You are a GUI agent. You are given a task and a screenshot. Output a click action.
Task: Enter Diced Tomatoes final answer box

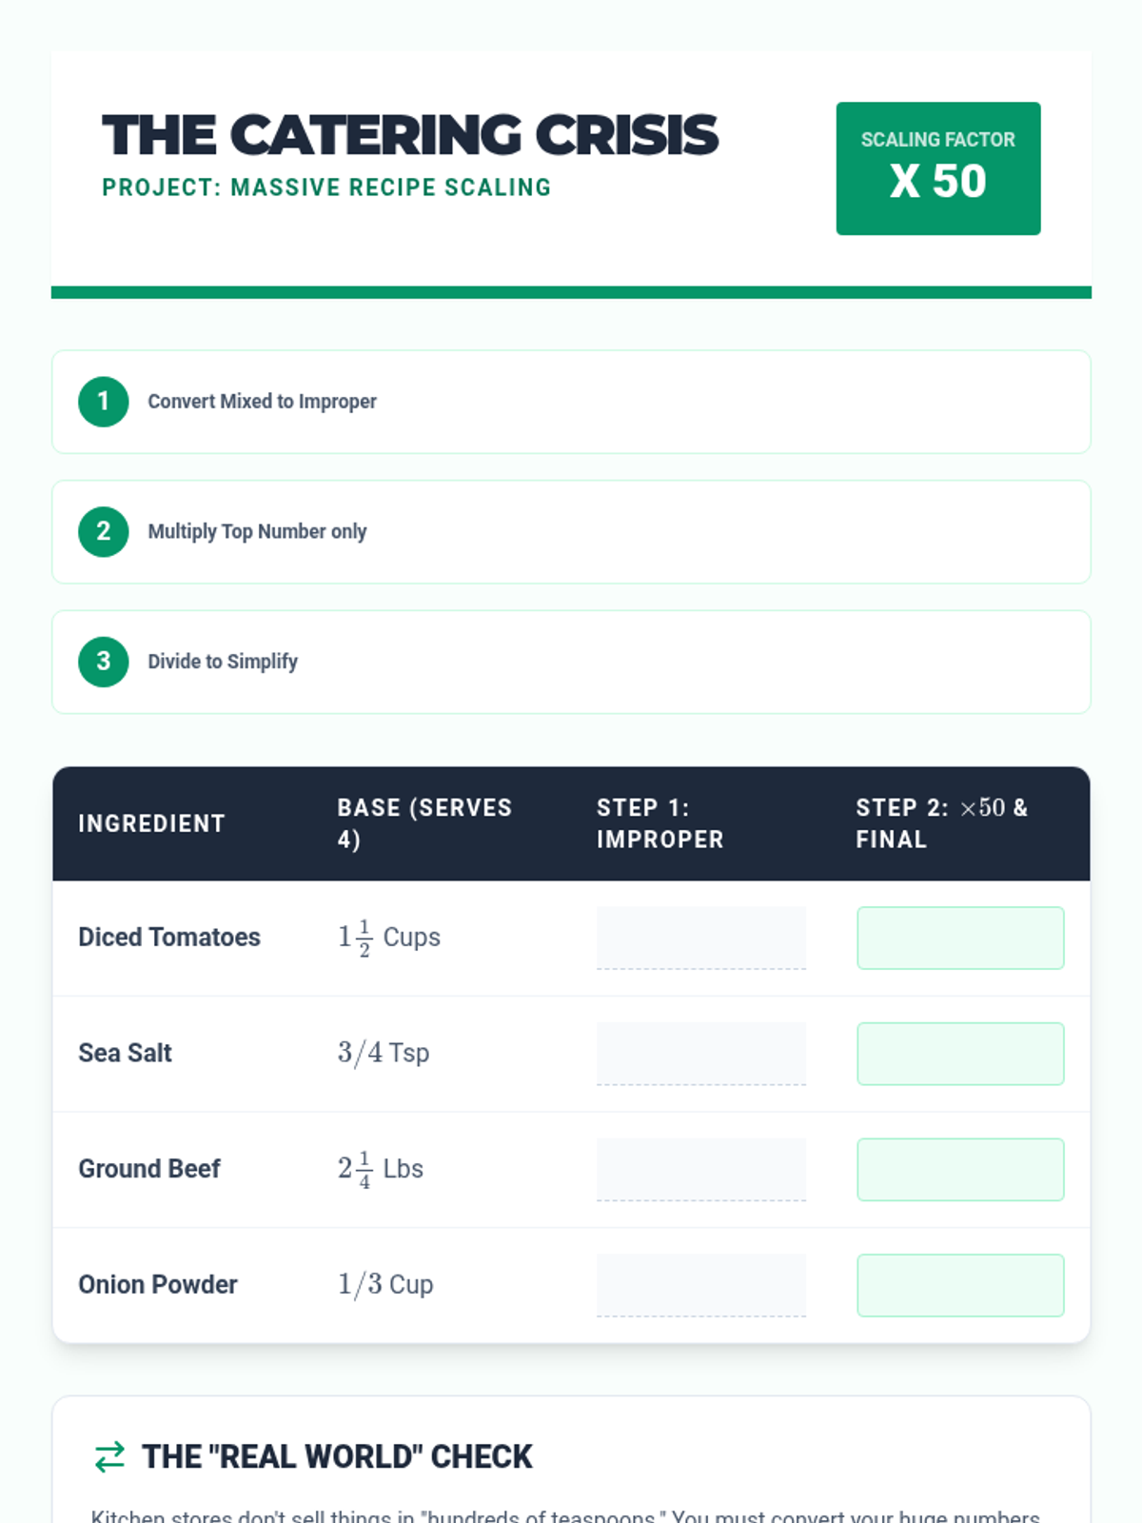(x=960, y=938)
